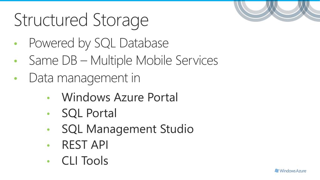Click Same DB – Multiple Mobile Services text

tap(123, 61)
